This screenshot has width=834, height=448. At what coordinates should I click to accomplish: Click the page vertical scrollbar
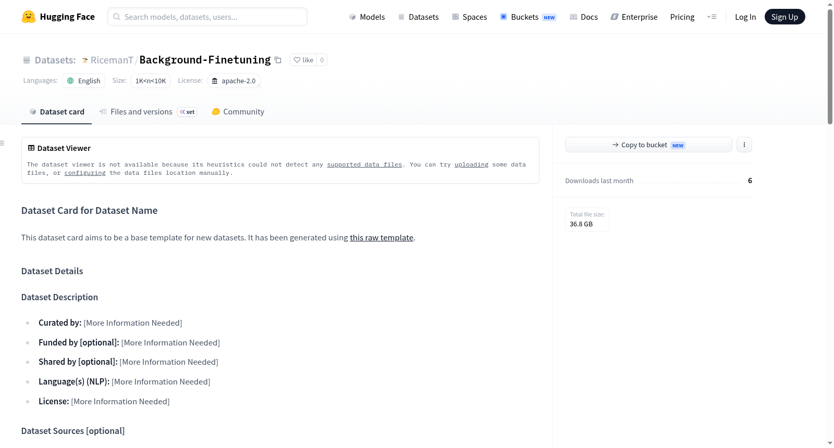pos(830,67)
